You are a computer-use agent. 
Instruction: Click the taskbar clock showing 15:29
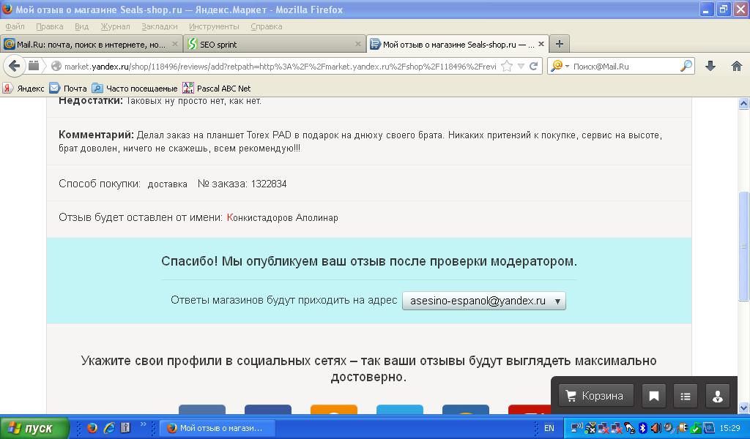730,428
